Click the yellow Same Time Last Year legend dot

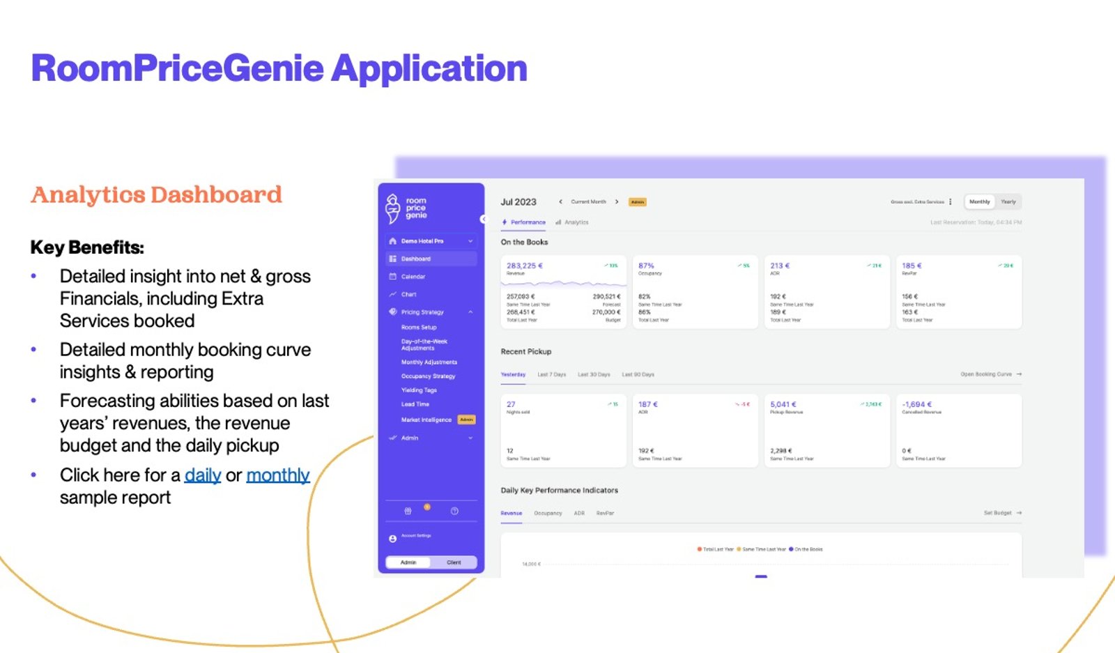tap(739, 549)
